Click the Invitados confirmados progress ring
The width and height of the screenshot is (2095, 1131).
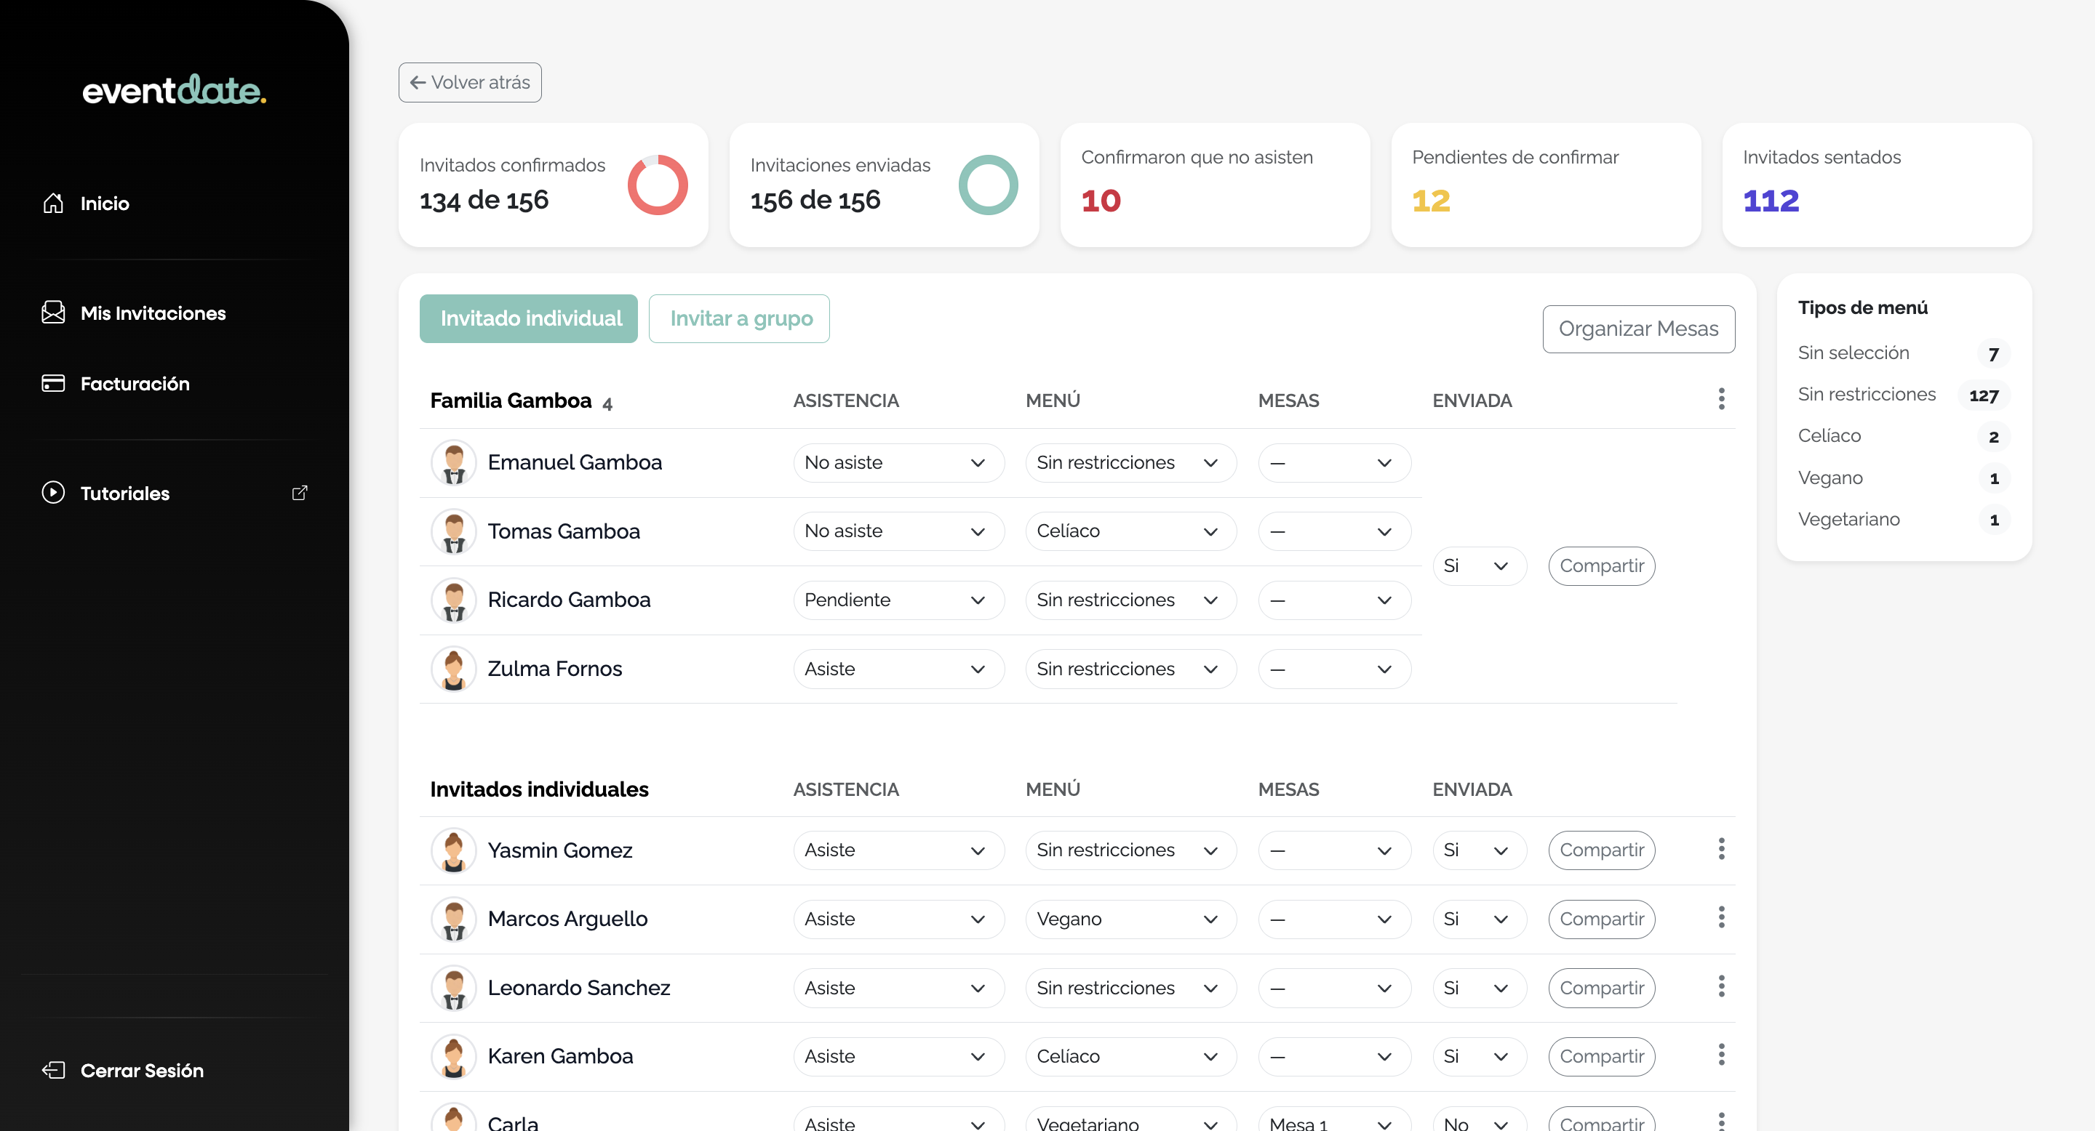tap(657, 185)
